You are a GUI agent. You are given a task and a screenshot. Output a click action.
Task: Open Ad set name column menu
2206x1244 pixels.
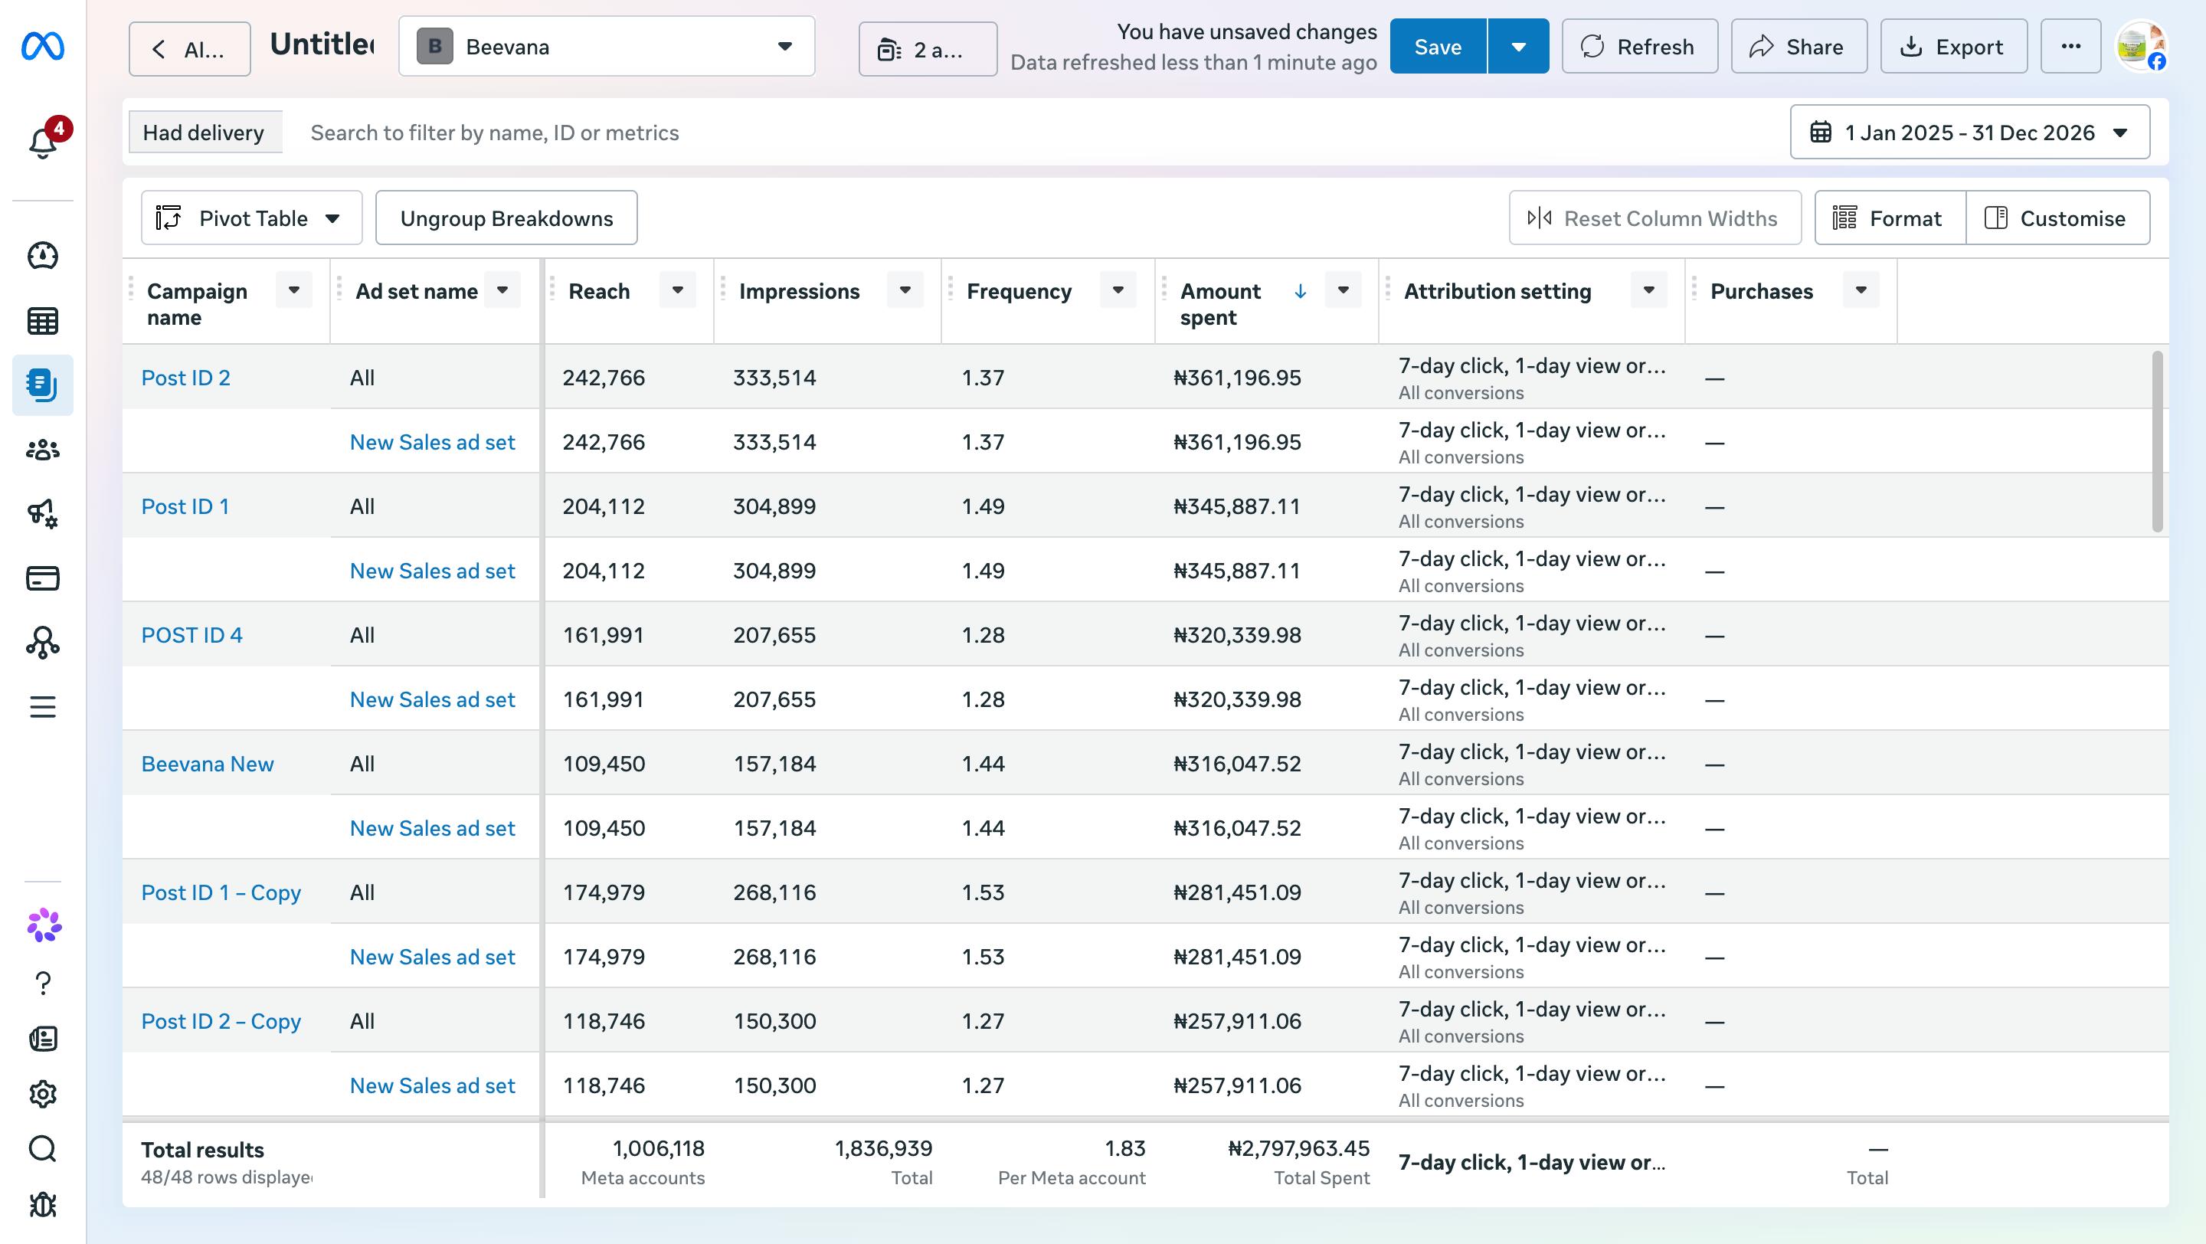502,290
